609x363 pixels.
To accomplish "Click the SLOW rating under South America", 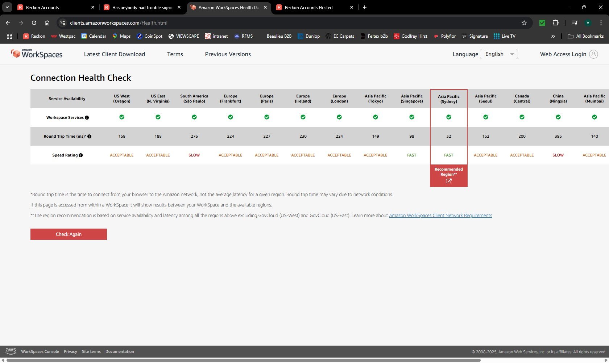I will pos(194,155).
